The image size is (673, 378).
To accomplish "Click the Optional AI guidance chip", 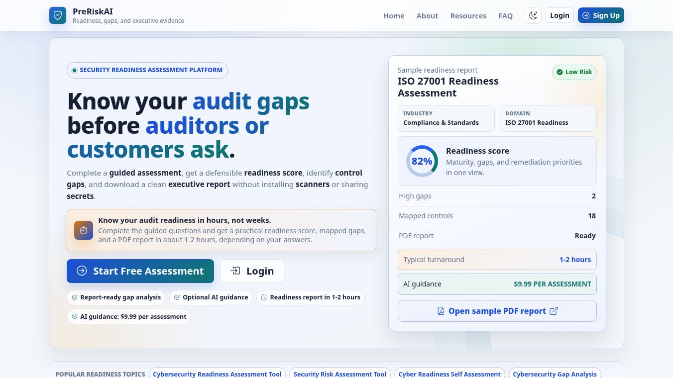I will 211,297.
